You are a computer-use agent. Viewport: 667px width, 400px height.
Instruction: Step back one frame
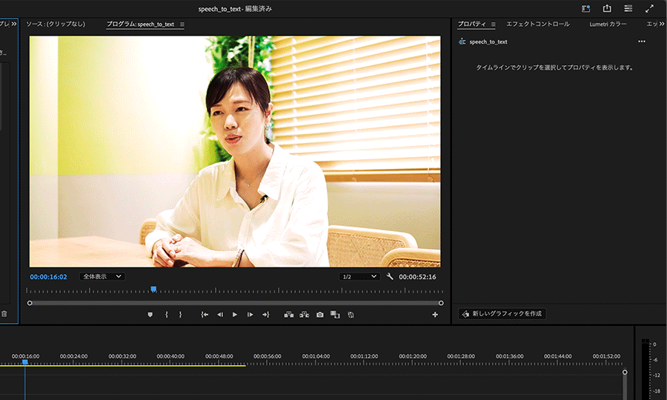coord(220,315)
